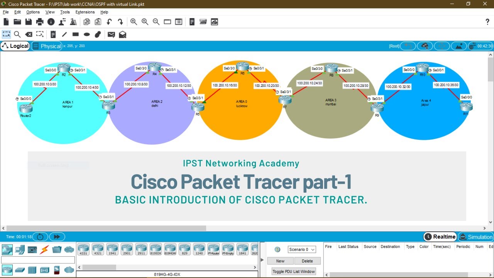Reset zoom on the workspace
Viewport: 494px width, 278px height.
pos(145,22)
